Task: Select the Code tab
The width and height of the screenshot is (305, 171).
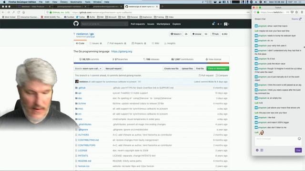Action: [80, 43]
